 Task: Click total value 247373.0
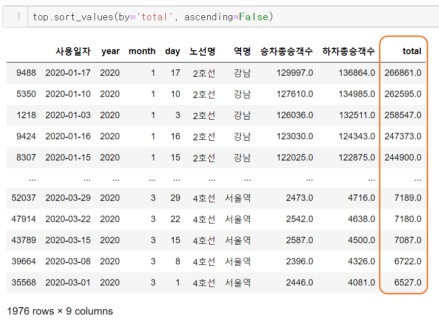click(x=403, y=136)
